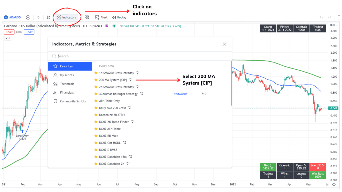This screenshot has height=192, width=342.
Task: Open chart settings gear on the time axis
Action: [334, 185]
